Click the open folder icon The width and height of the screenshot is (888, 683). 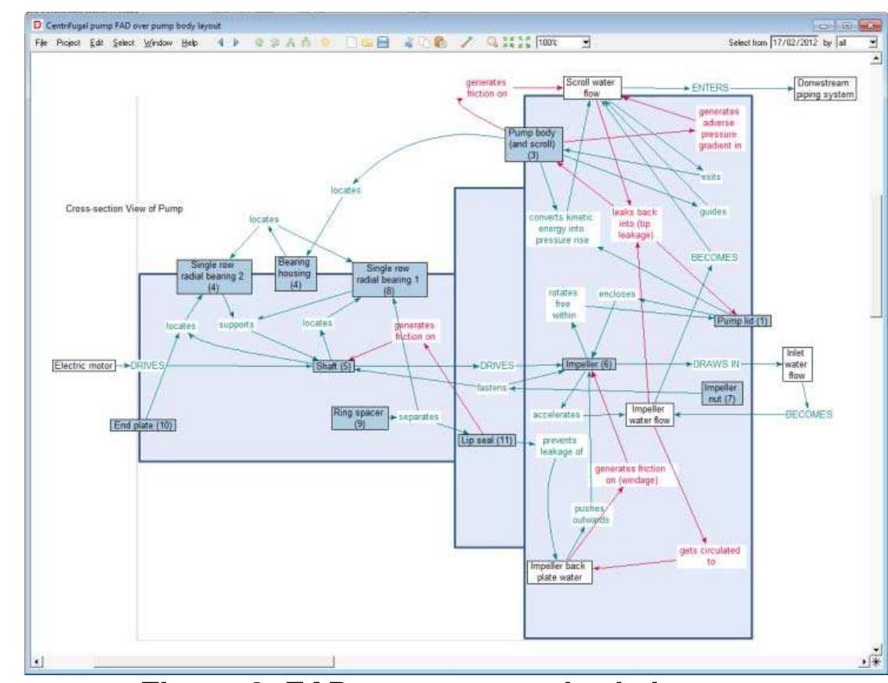(367, 42)
